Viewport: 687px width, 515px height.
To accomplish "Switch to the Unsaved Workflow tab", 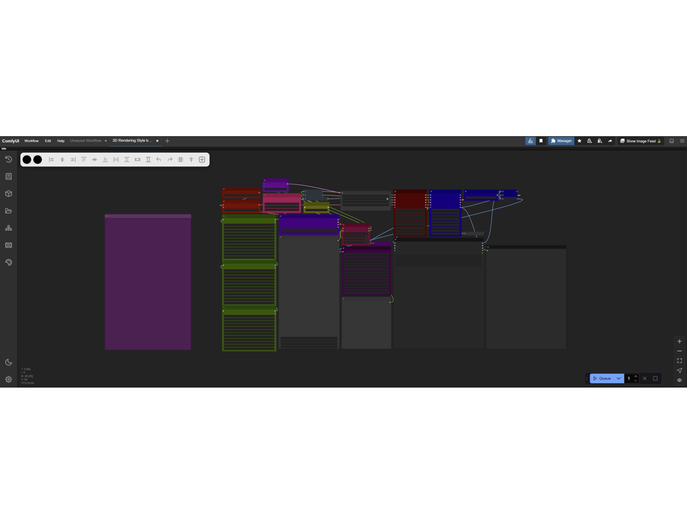I will pyautogui.click(x=85, y=141).
